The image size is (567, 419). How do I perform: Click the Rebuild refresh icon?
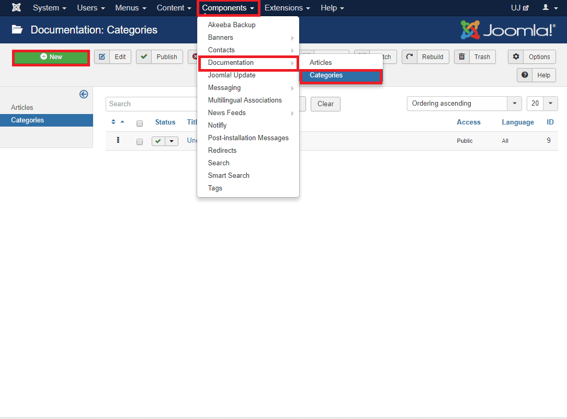click(x=410, y=57)
